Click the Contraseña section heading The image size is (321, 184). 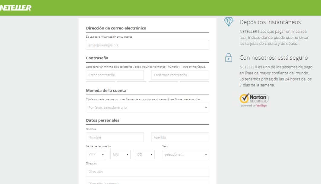(97, 58)
